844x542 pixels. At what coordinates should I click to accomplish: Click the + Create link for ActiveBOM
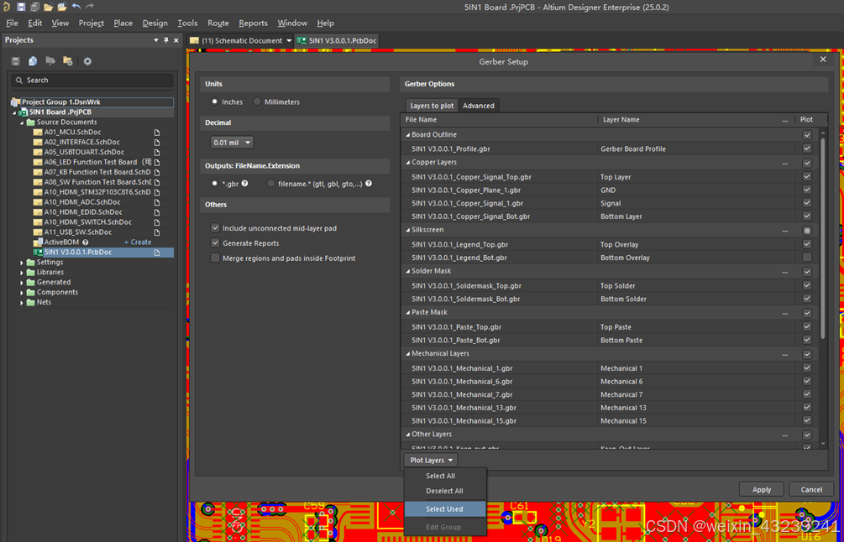(138, 242)
